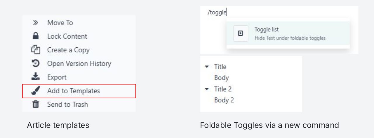Viewport: 374px width, 138px height.
Task: Click Lock Content menu label
Action: coord(67,37)
